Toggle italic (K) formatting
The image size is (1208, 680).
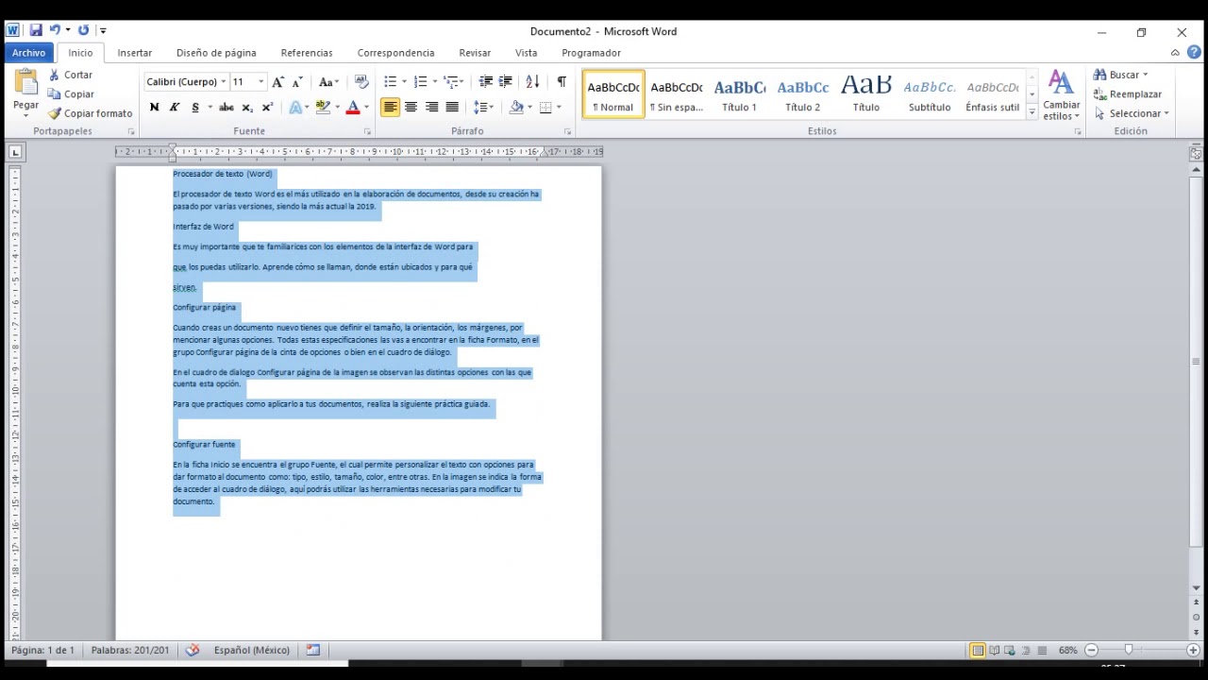click(175, 107)
